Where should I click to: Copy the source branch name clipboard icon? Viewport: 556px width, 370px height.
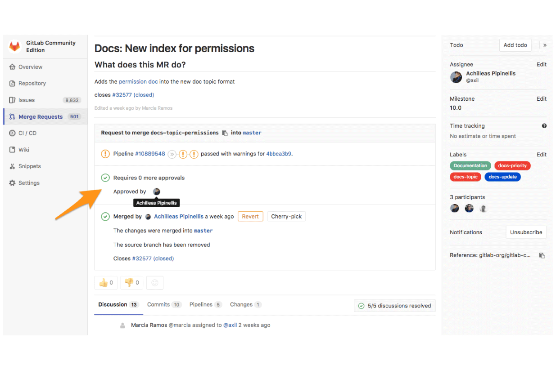225,133
